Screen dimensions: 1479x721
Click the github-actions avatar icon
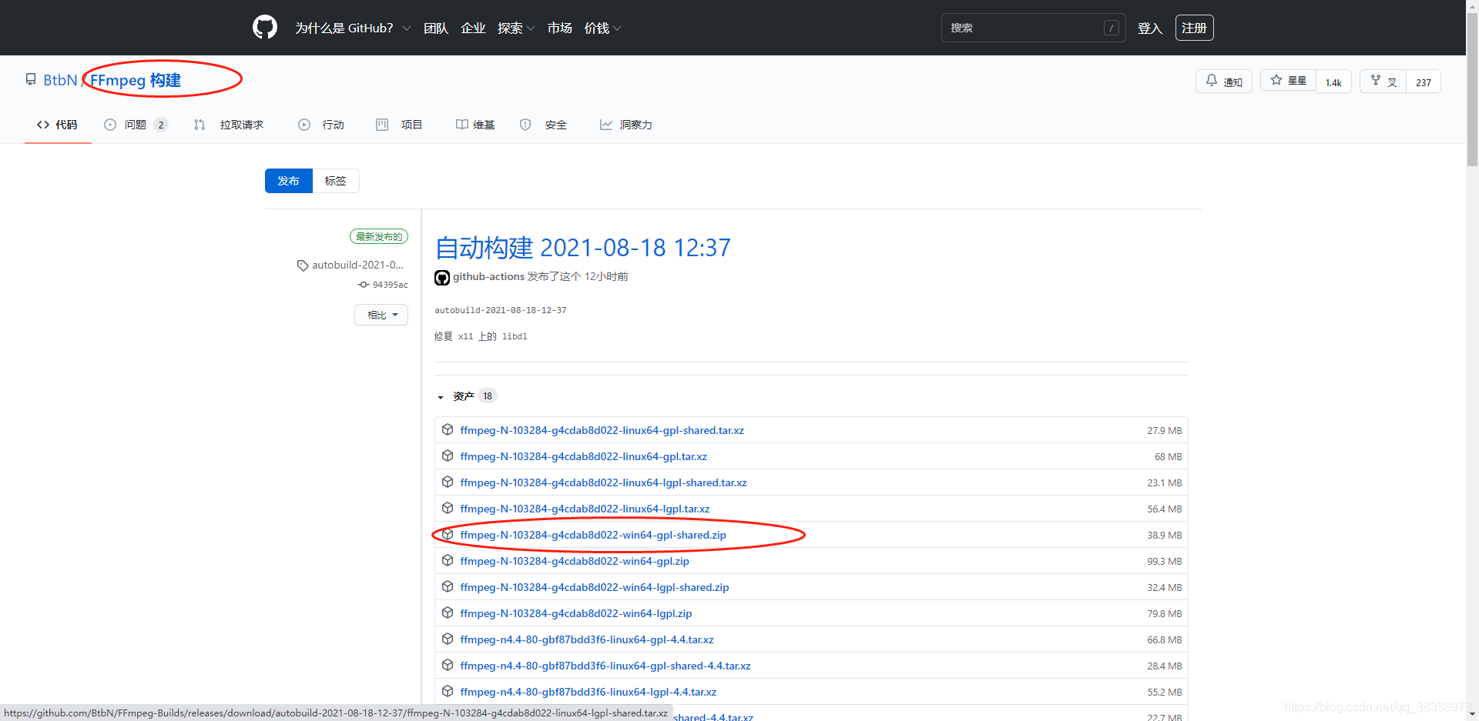click(442, 277)
